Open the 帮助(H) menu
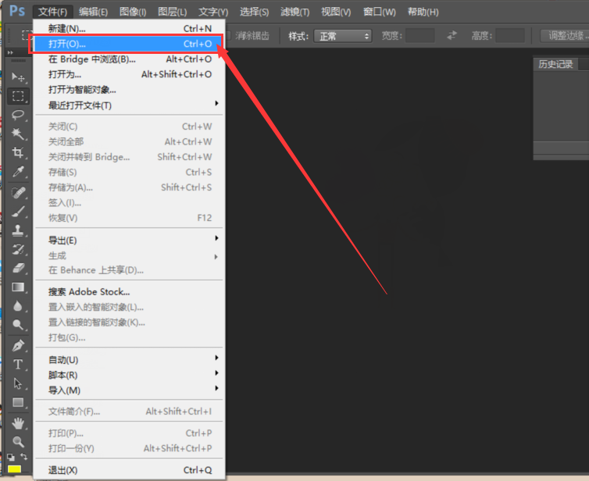This screenshot has height=481, width=589. click(423, 12)
